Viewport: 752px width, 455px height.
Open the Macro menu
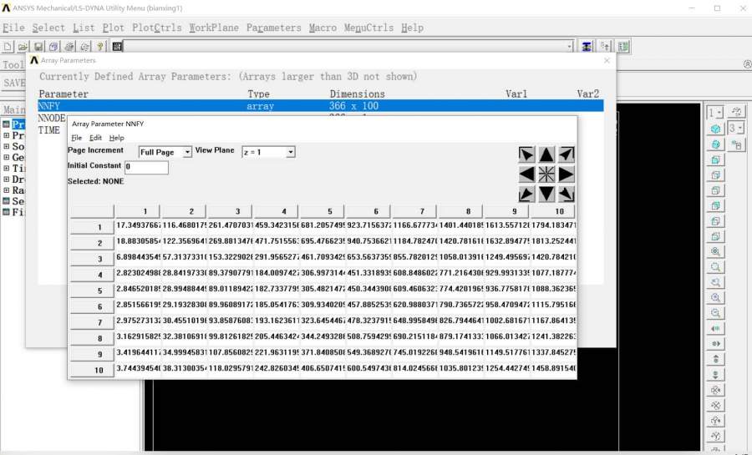[323, 28]
